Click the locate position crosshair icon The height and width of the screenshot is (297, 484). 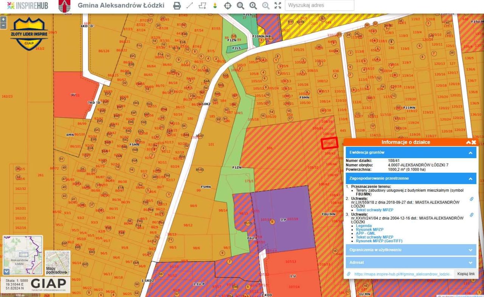(x=228, y=6)
